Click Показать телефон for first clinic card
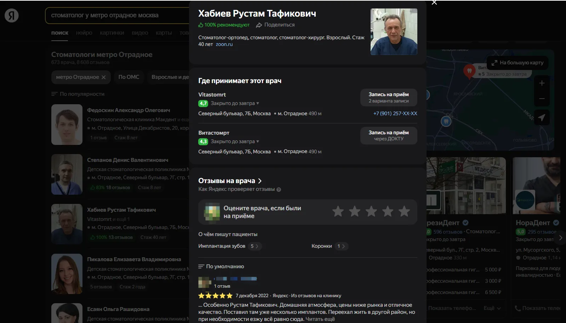 click(452, 308)
